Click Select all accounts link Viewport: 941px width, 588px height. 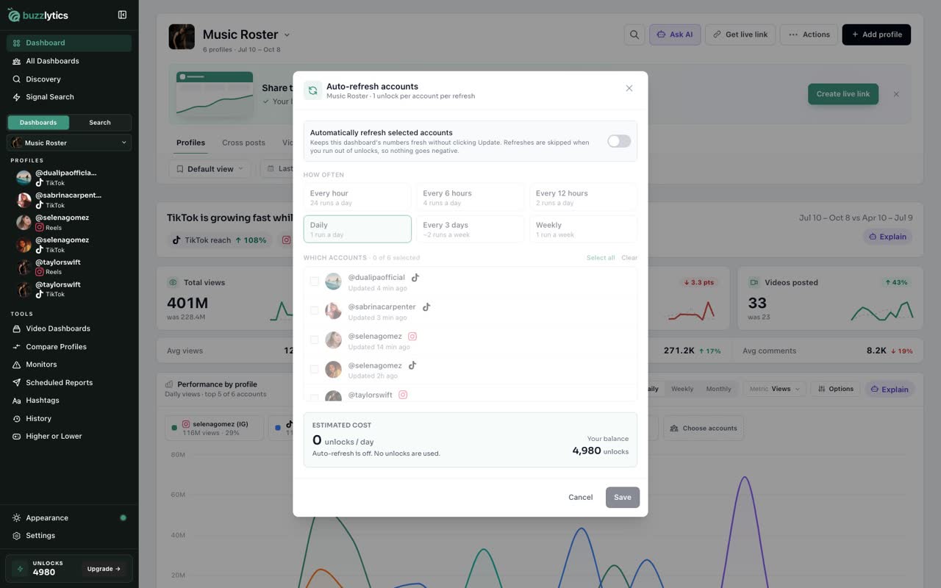(x=601, y=258)
